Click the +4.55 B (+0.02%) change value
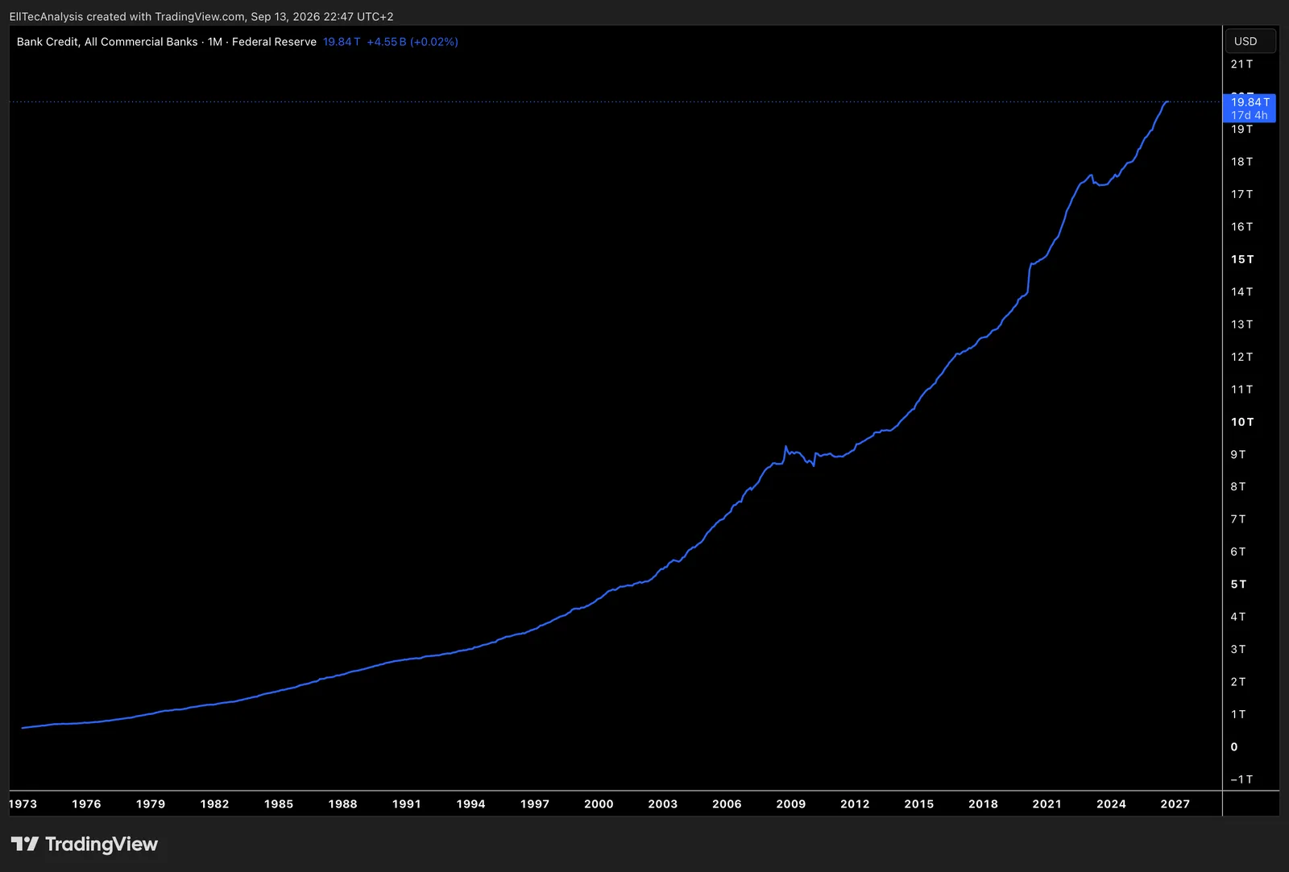The height and width of the screenshot is (872, 1289). (x=412, y=42)
